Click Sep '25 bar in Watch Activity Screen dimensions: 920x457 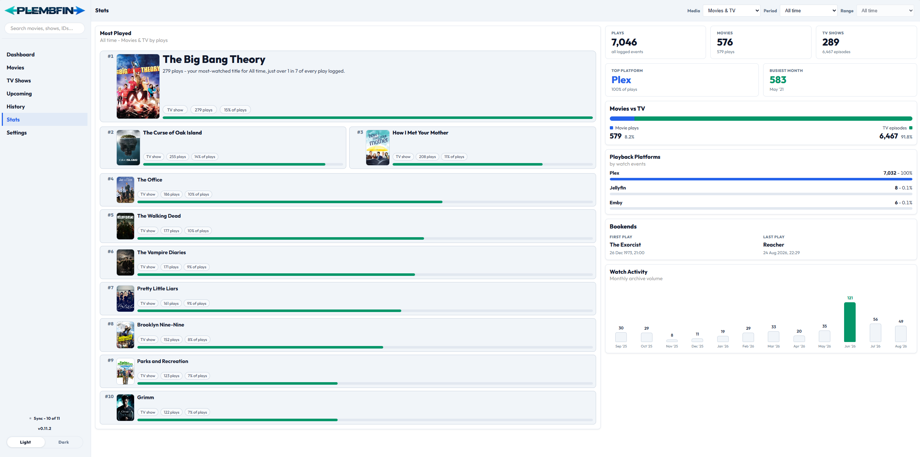click(621, 337)
